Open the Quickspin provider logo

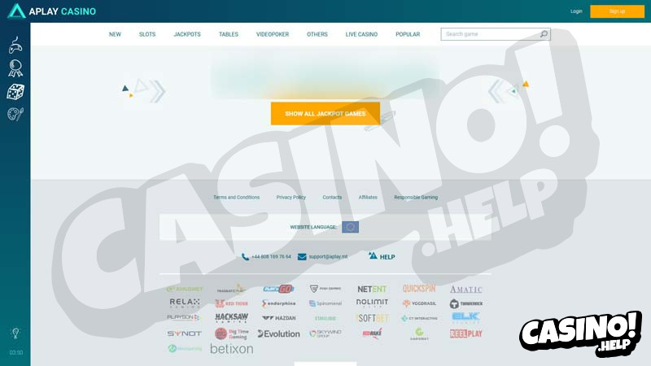pos(419,289)
